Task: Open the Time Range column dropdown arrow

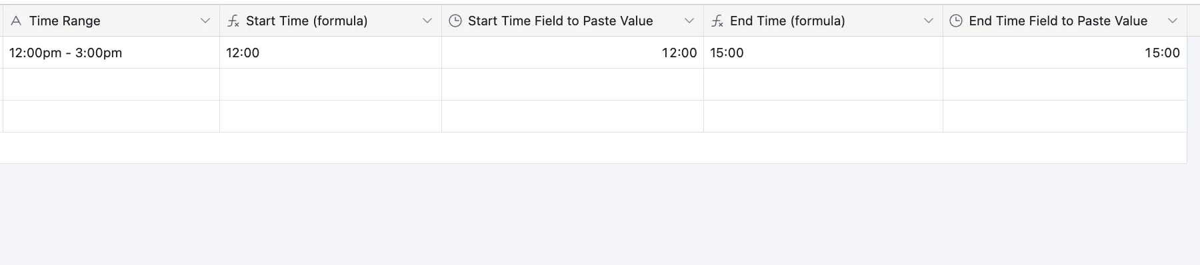Action: point(205,21)
